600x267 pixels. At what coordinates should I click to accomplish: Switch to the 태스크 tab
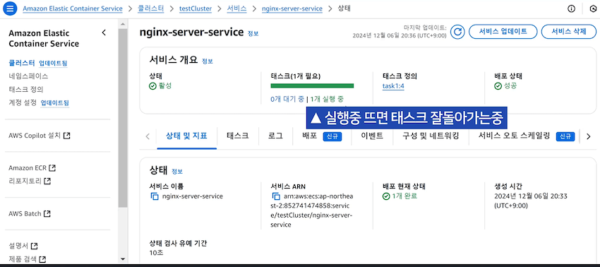pos(238,136)
